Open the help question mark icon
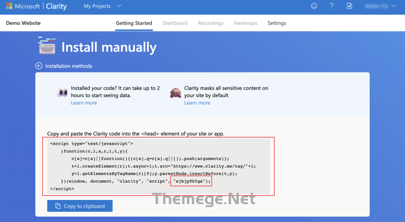The image size is (405, 222). (332, 6)
